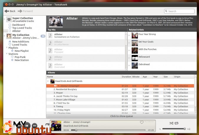The height and width of the screenshot is (135, 199).
Task: Open Top Loved Tracks in sidebar
Action: point(22,28)
